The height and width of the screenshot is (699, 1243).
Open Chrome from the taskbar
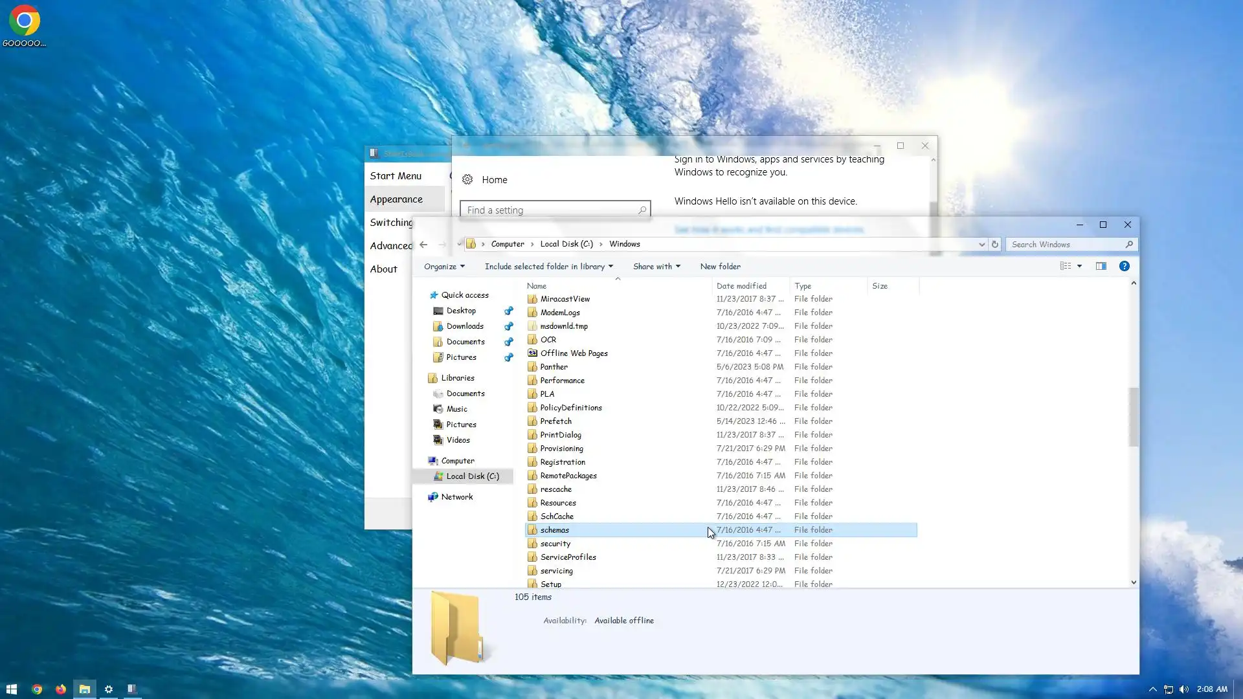coord(37,689)
